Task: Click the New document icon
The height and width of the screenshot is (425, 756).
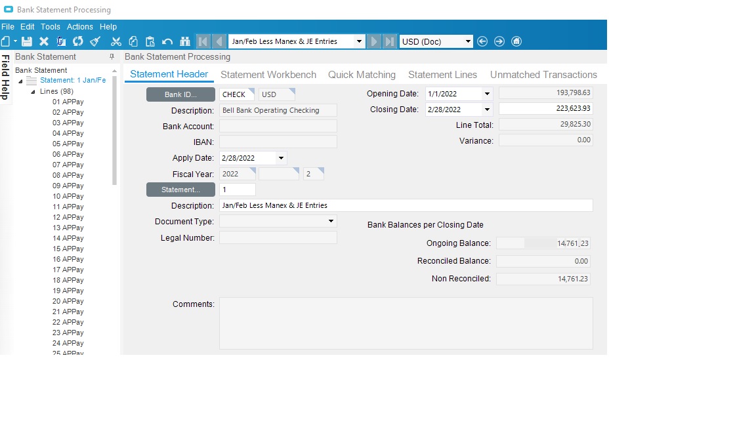Action: pyautogui.click(x=5, y=41)
